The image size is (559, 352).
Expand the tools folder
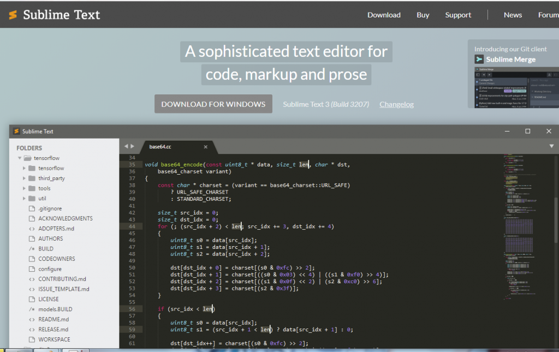click(x=24, y=188)
